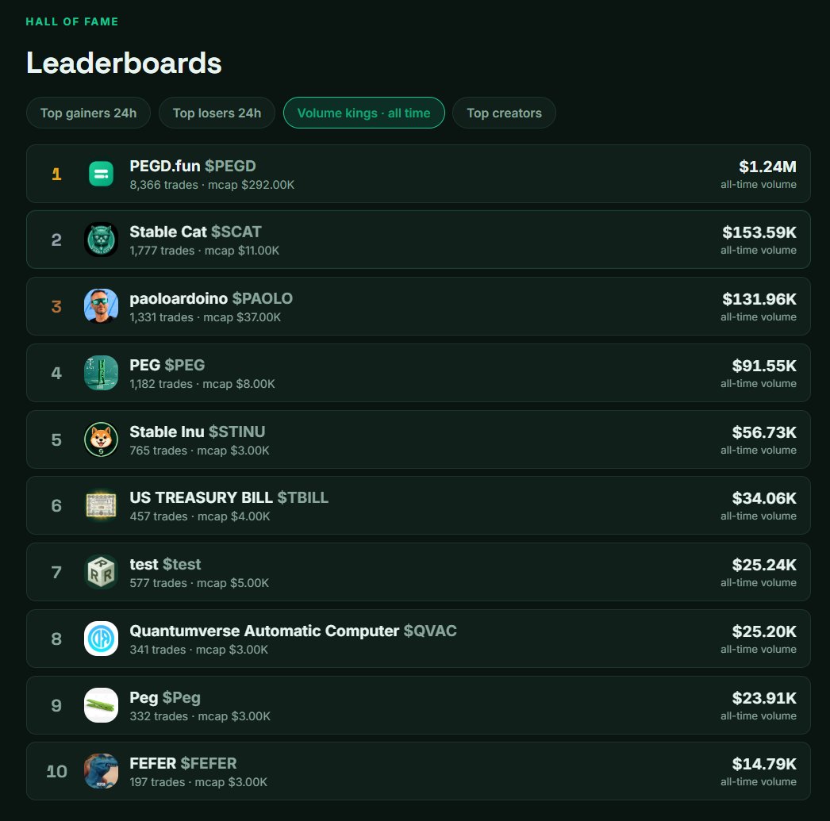Click the $131.96K volume value

coord(759,299)
